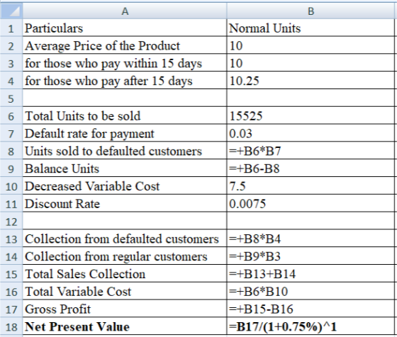Click cell 'Normal Units'
The width and height of the screenshot is (397, 337).
[311, 28]
